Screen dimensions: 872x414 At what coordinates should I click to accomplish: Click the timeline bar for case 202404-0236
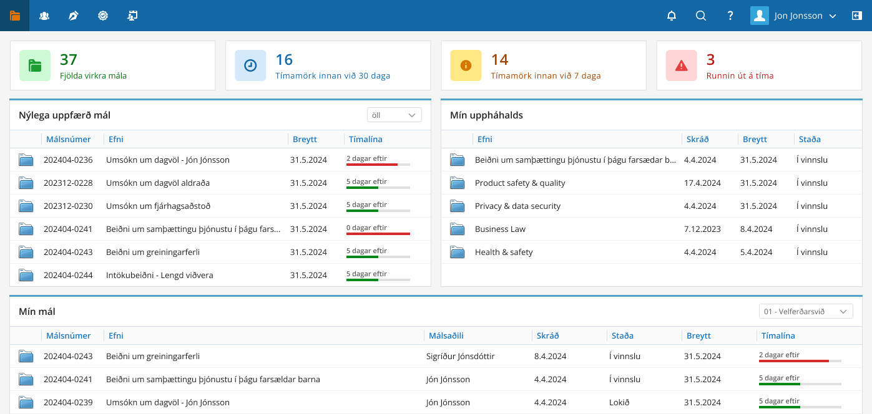[378, 164]
